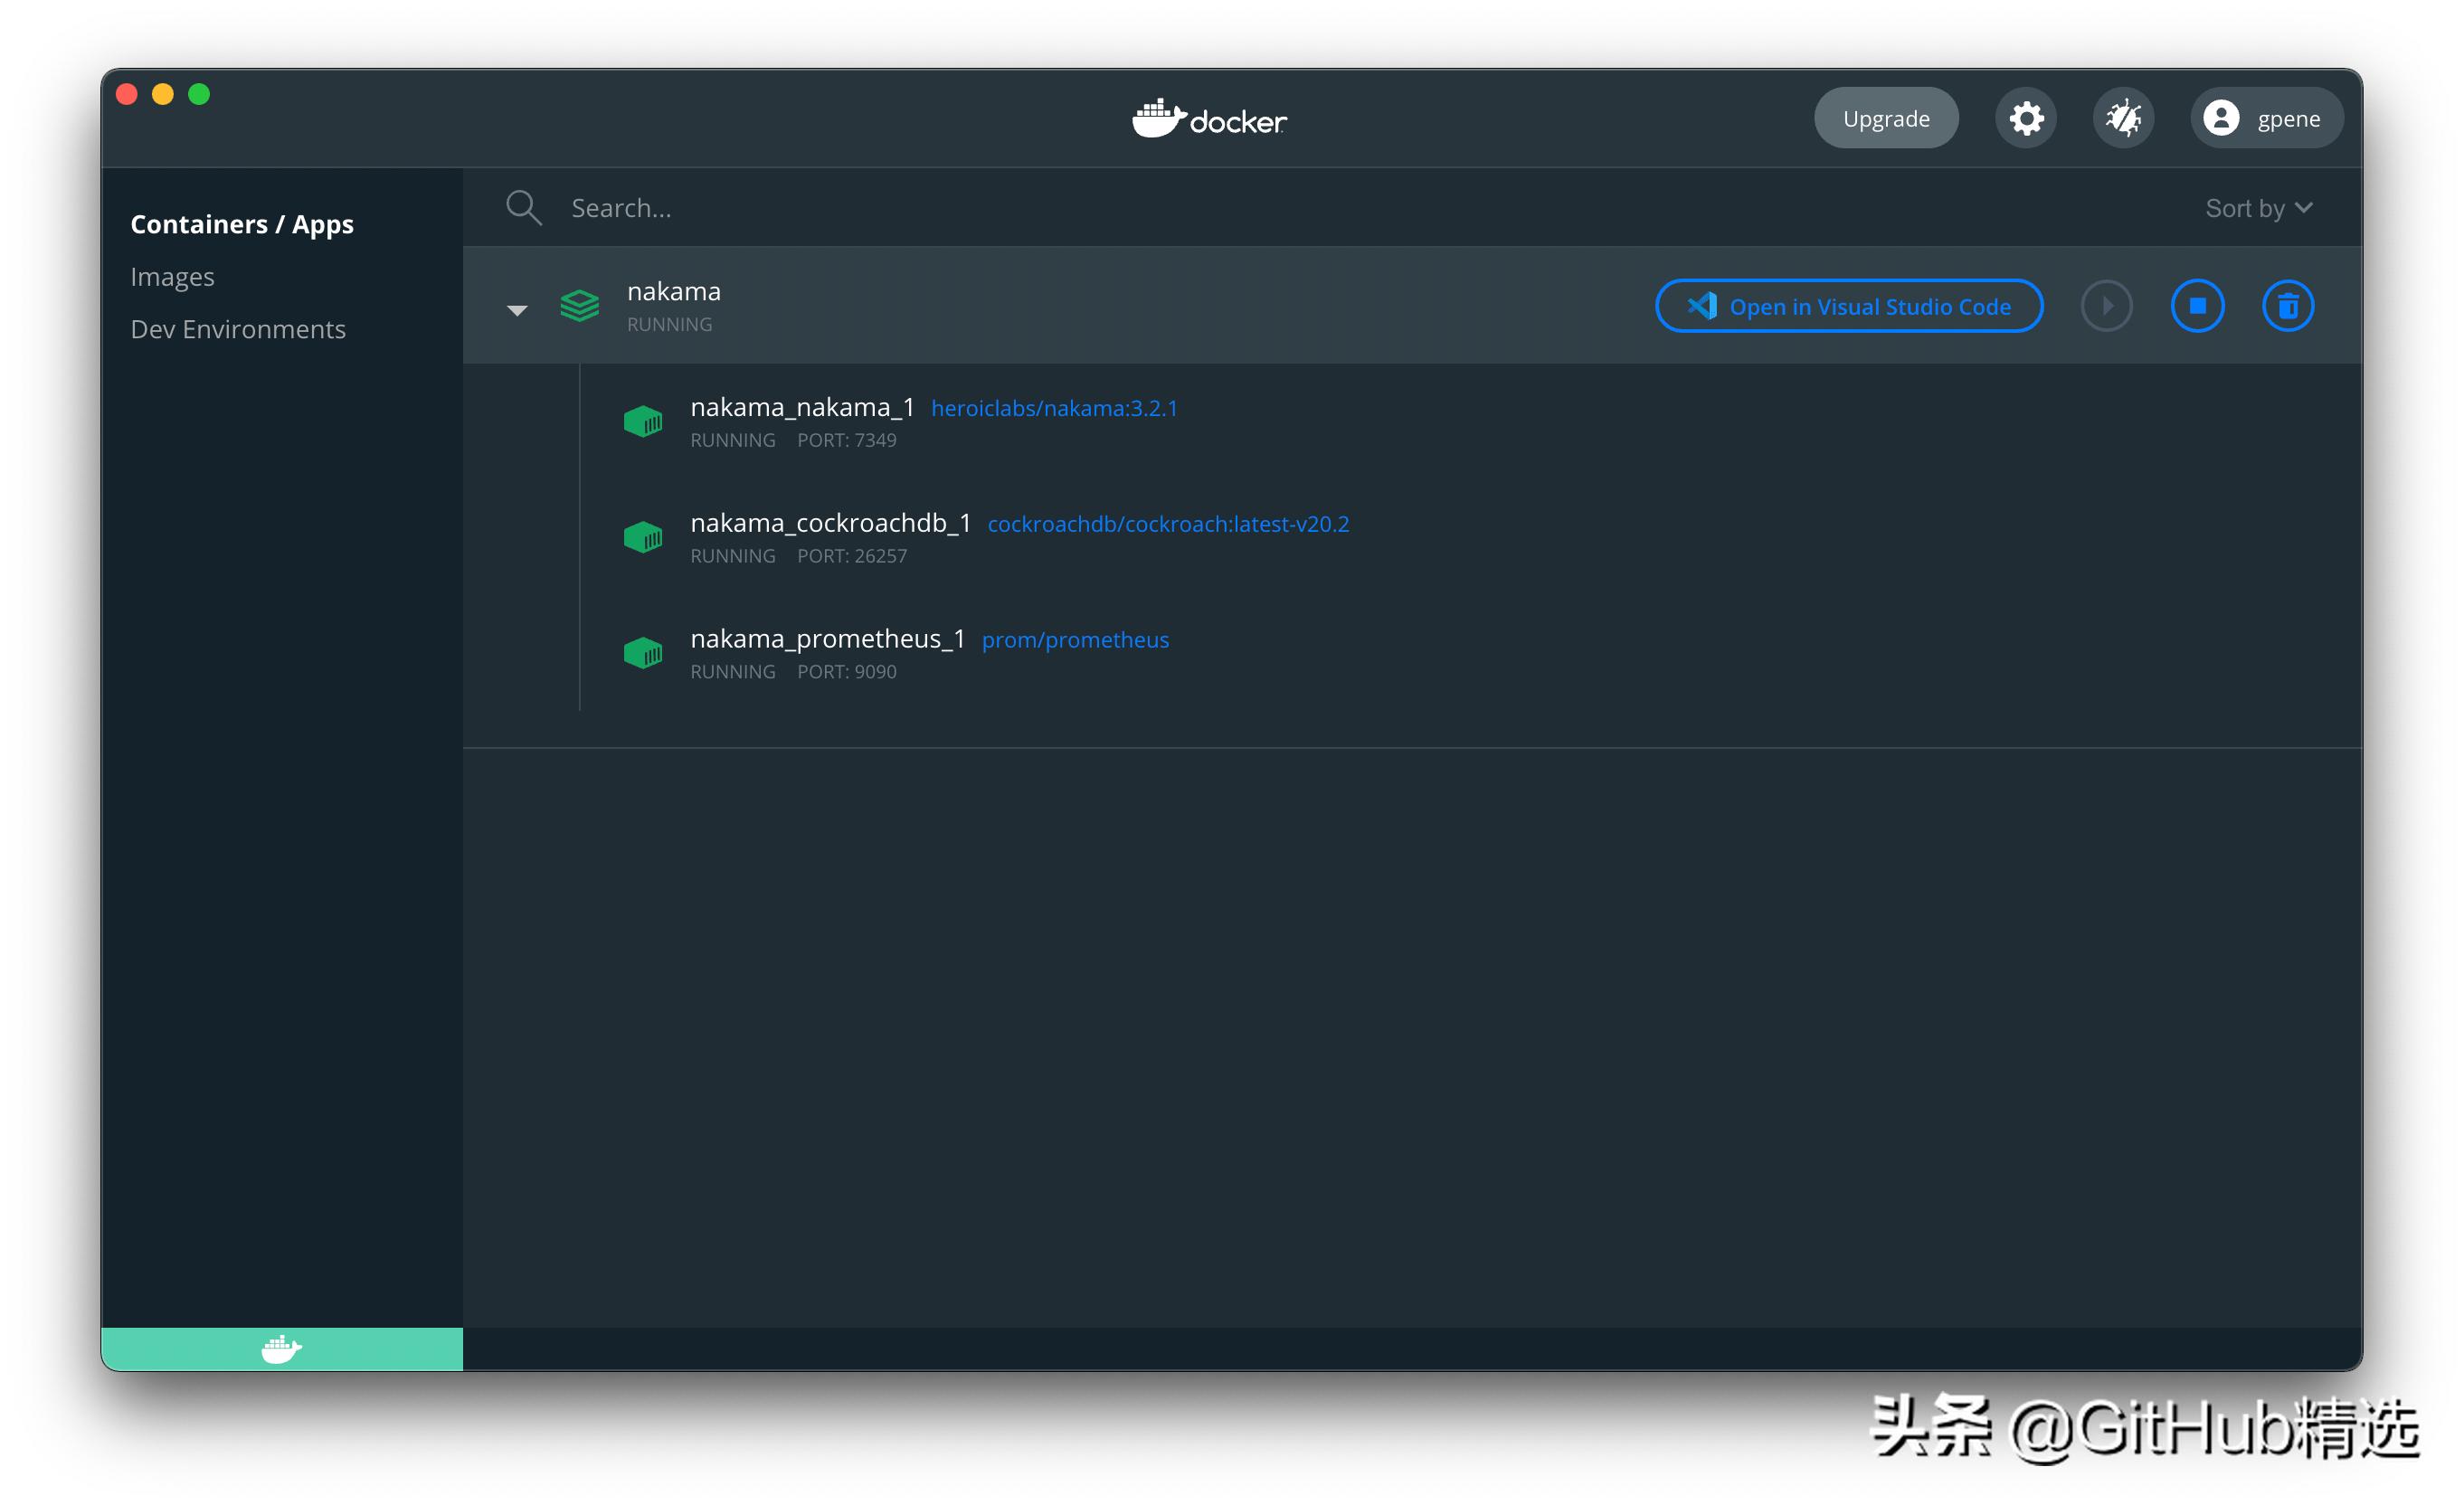
Task: Open Docker settings gear icon
Action: click(2025, 119)
